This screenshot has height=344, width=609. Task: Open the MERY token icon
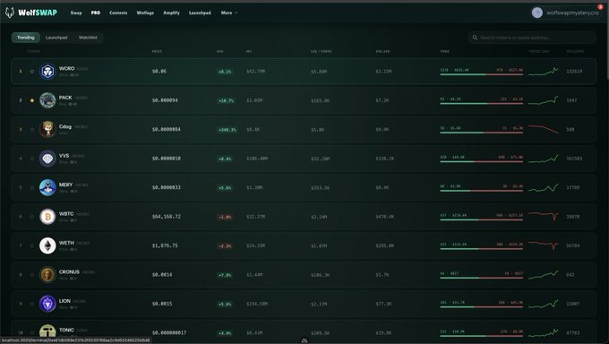47,187
